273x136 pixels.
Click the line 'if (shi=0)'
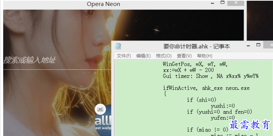pos(202,100)
